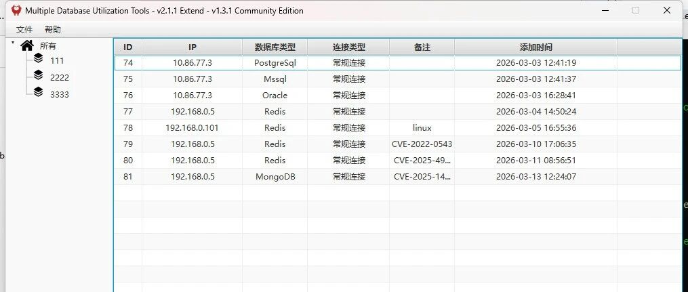Select group 3333 in the tree

pyautogui.click(x=60, y=95)
